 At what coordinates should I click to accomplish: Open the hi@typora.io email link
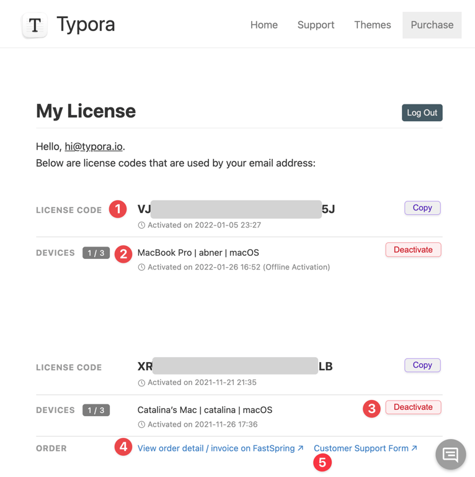(94, 147)
